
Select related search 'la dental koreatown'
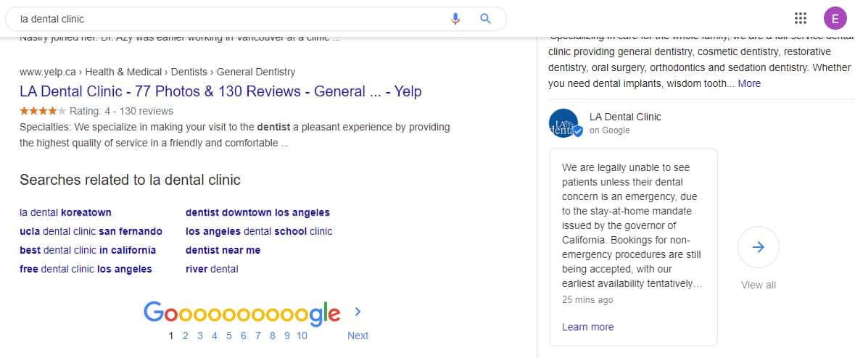pyautogui.click(x=65, y=212)
